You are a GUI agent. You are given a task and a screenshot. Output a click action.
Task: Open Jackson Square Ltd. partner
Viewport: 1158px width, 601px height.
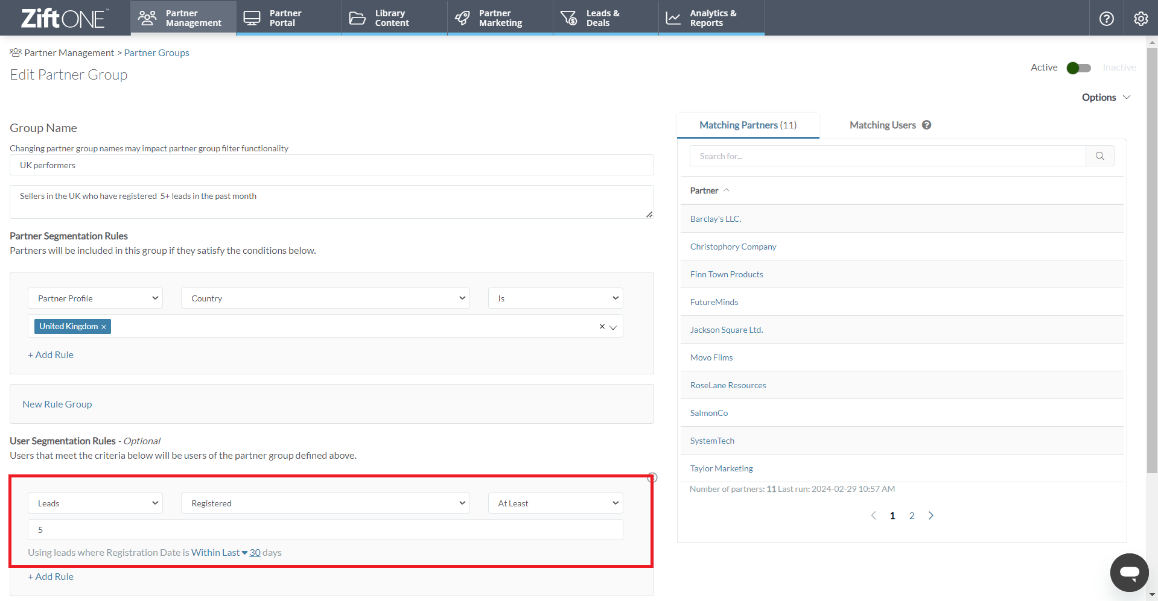727,330
